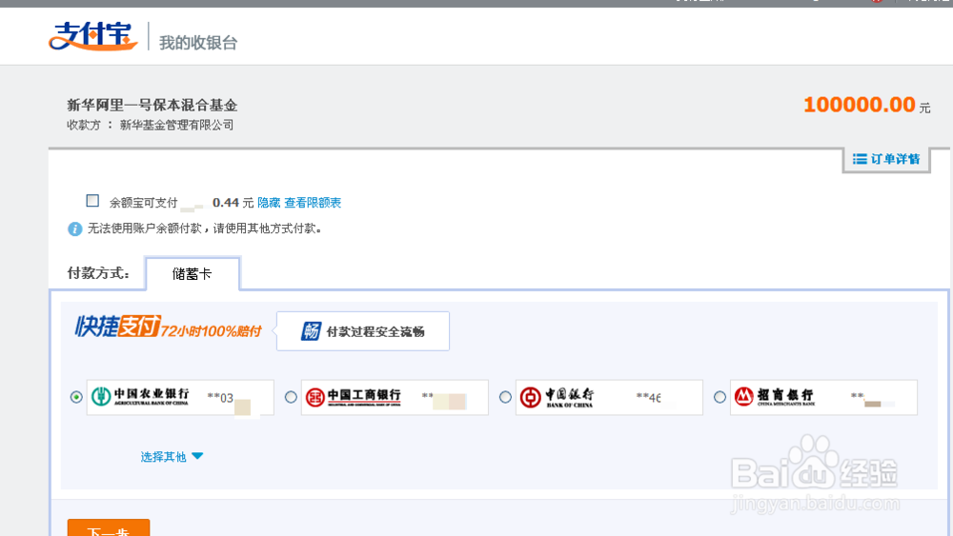Viewport: 953px width, 536px height.
Task: Click the 新华阿里一号保本混合基金 title
Action: (x=152, y=105)
